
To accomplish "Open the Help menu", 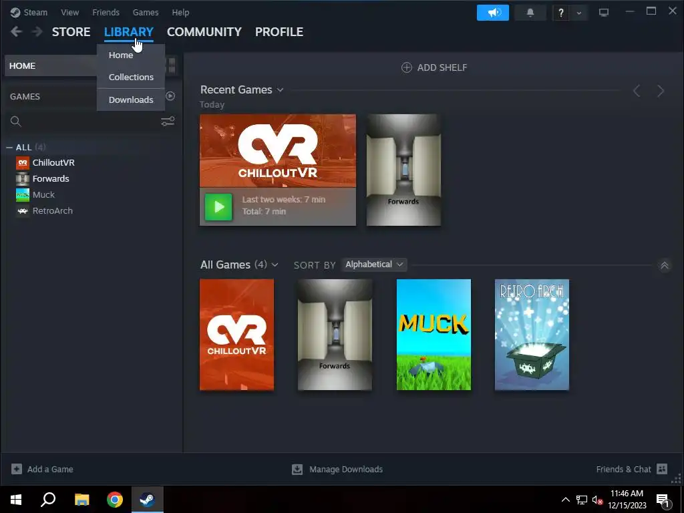I will coord(180,12).
